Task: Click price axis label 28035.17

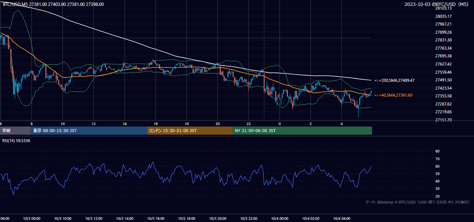Action: [443, 16]
